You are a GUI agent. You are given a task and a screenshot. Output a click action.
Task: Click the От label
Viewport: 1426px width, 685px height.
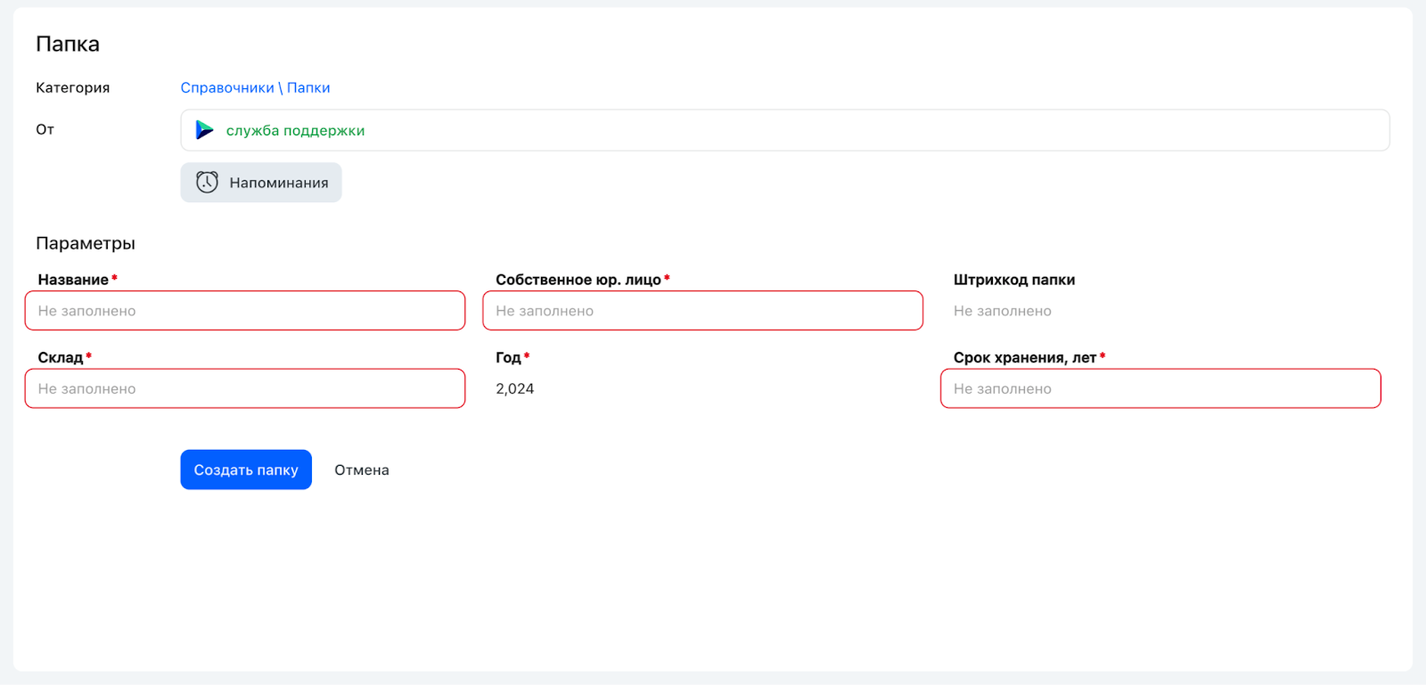coord(45,129)
